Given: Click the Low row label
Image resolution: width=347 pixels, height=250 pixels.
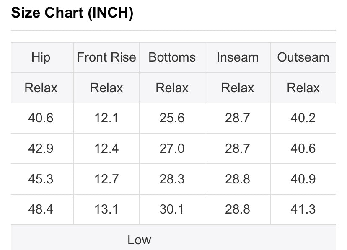Looking at the screenshot, I should [139, 240].
